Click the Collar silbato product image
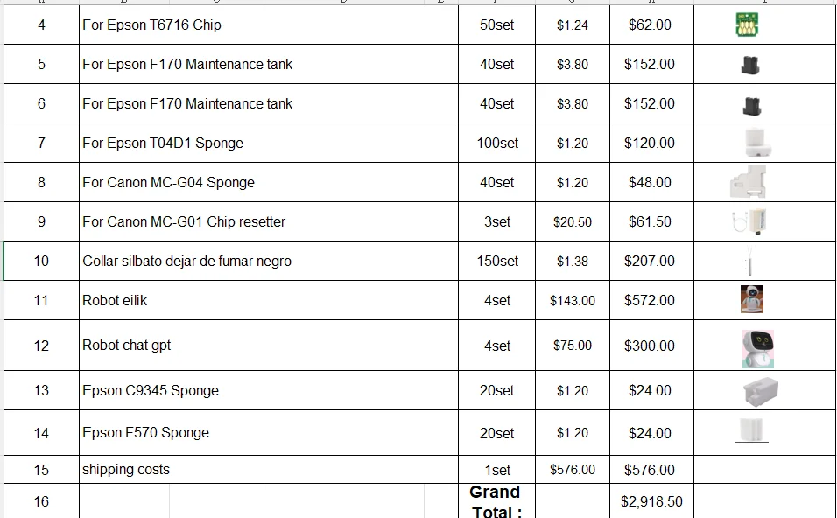This screenshot has width=837, height=518. click(x=749, y=261)
